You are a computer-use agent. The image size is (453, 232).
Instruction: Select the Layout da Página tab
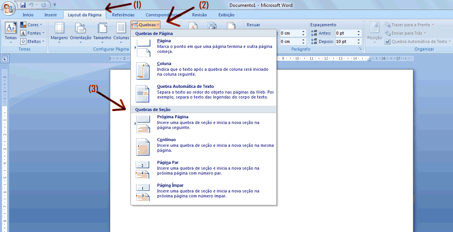pos(85,15)
